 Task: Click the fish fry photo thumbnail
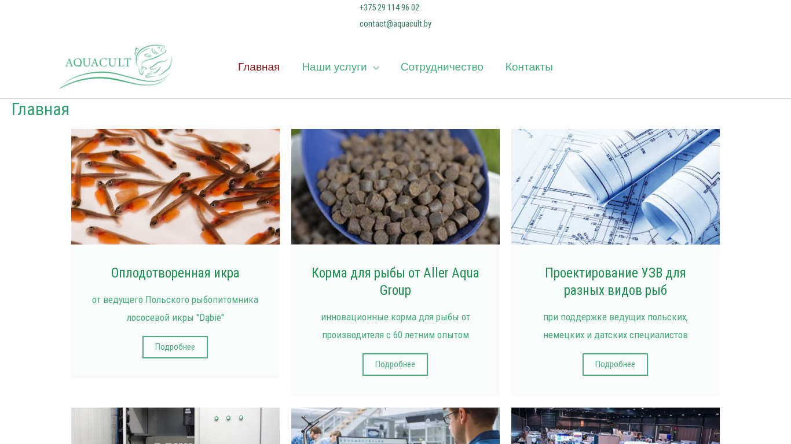(175, 187)
